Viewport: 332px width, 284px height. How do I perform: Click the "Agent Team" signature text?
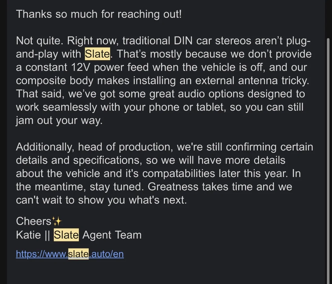[x=112, y=235]
